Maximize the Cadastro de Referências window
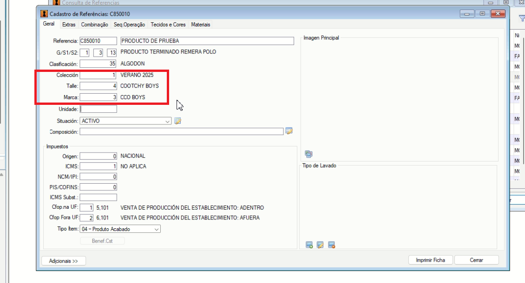Image resolution: width=525 pixels, height=283 pixels. [482, 14]
